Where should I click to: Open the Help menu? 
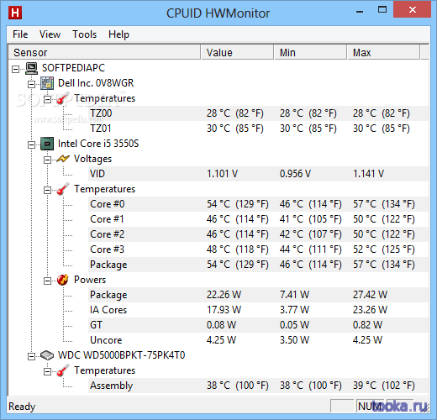(x=118, y=34)
